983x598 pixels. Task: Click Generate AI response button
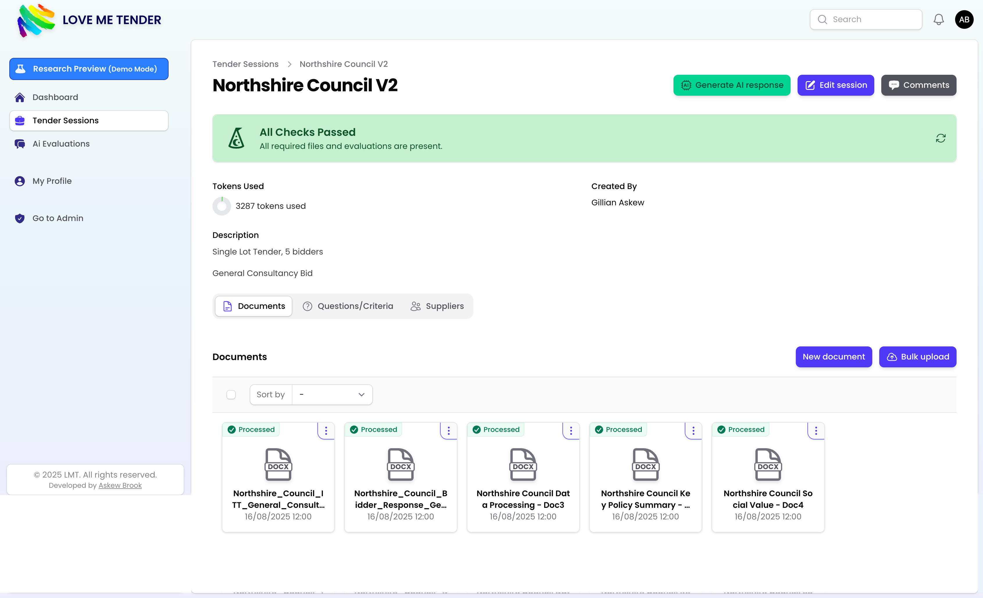(x=732, y=85)
